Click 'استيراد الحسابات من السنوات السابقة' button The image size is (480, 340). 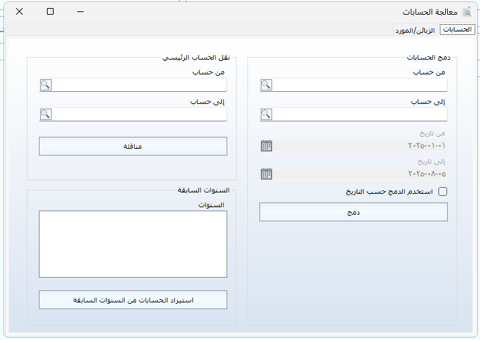point(133,300)
